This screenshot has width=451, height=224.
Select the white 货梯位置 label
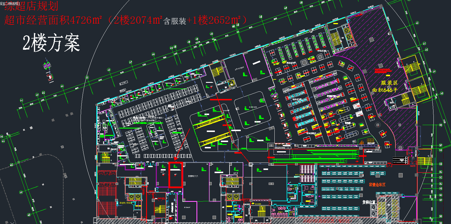pos(369,202)
